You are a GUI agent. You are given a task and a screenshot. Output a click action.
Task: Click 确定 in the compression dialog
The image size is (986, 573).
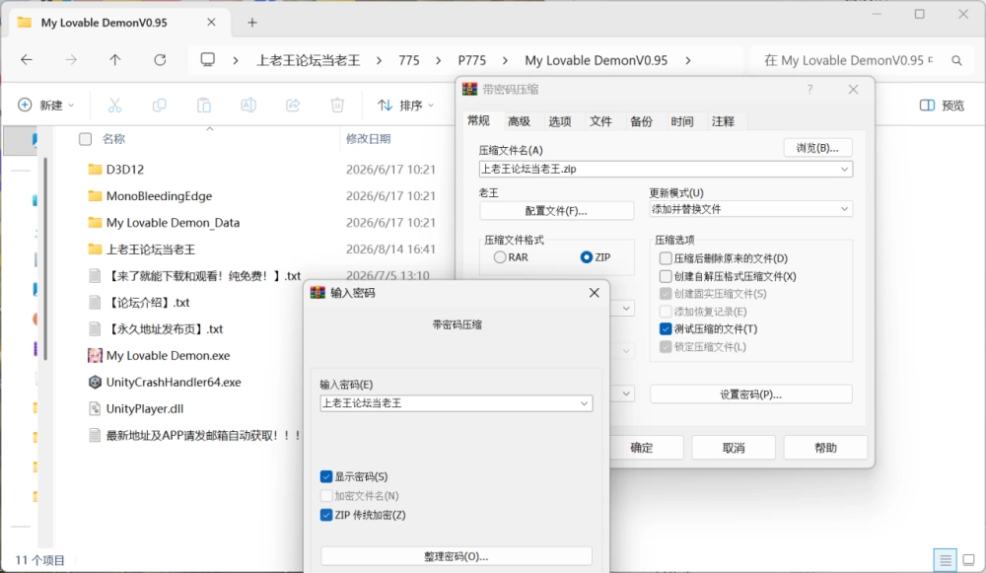coord(642,448)
